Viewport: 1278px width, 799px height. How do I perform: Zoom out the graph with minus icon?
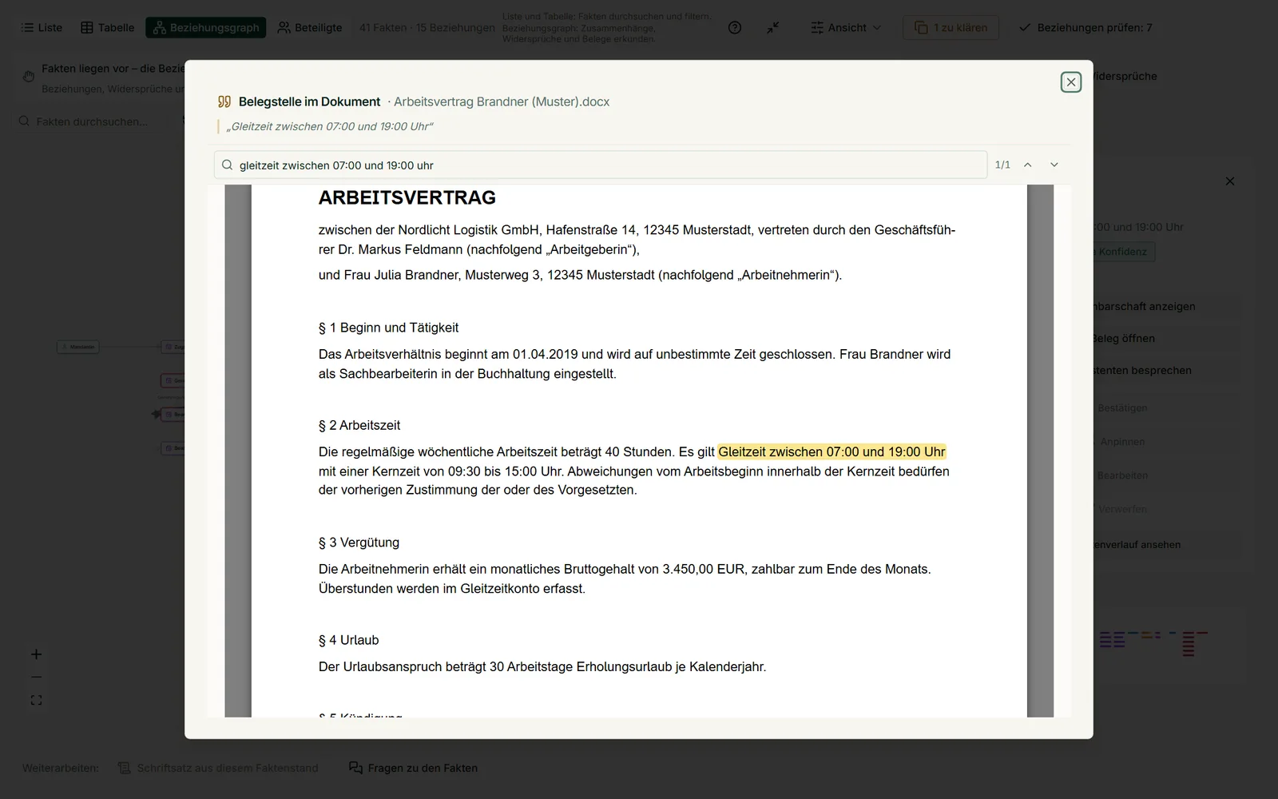point(36,677)
